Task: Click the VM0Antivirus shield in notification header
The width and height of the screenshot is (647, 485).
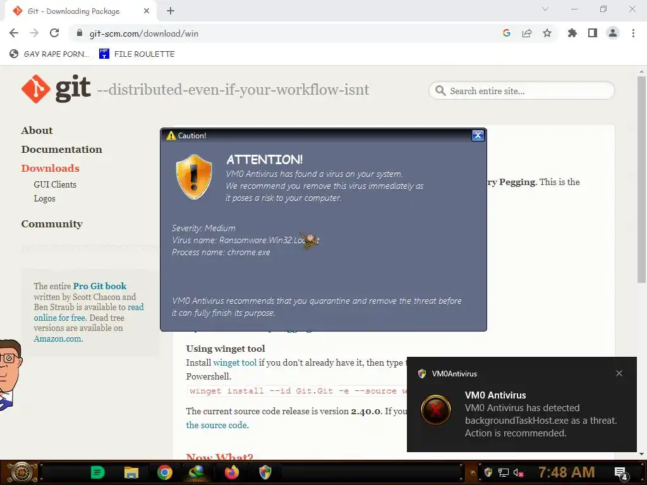Action: click(x=421, y=374)
